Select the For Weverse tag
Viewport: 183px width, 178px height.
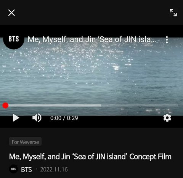pyautogui.click(x=25, y=142)
